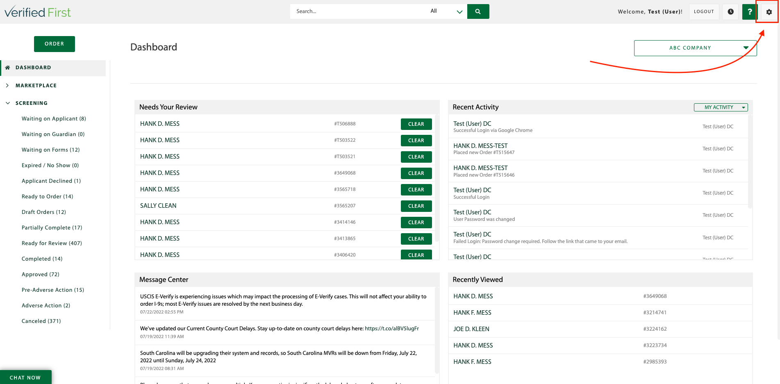Clear SALLY CLEAN order #3565207
Viewport: 780px width, 384px height.
pyautogui.click(x=416, y=206)
